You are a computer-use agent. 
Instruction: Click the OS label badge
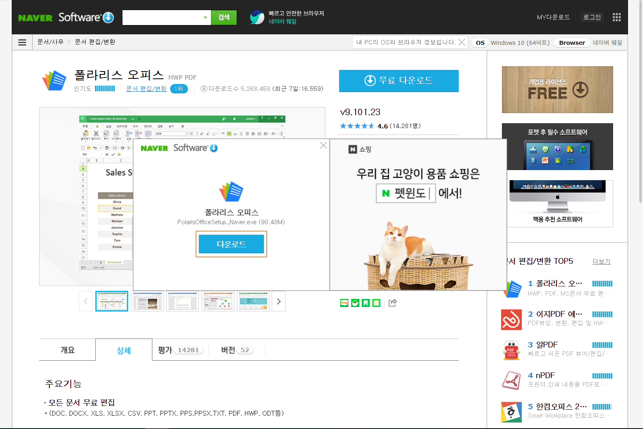click(480, 43)
